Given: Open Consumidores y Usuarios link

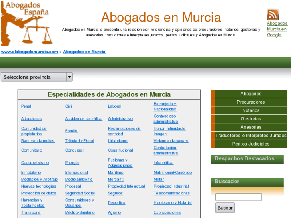Looking at the screenshot, I should click(x=80, y=203).
